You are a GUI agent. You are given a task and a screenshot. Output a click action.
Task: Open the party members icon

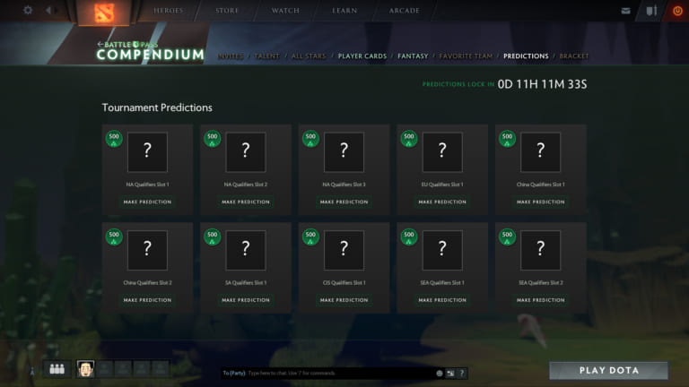point(57,369)
